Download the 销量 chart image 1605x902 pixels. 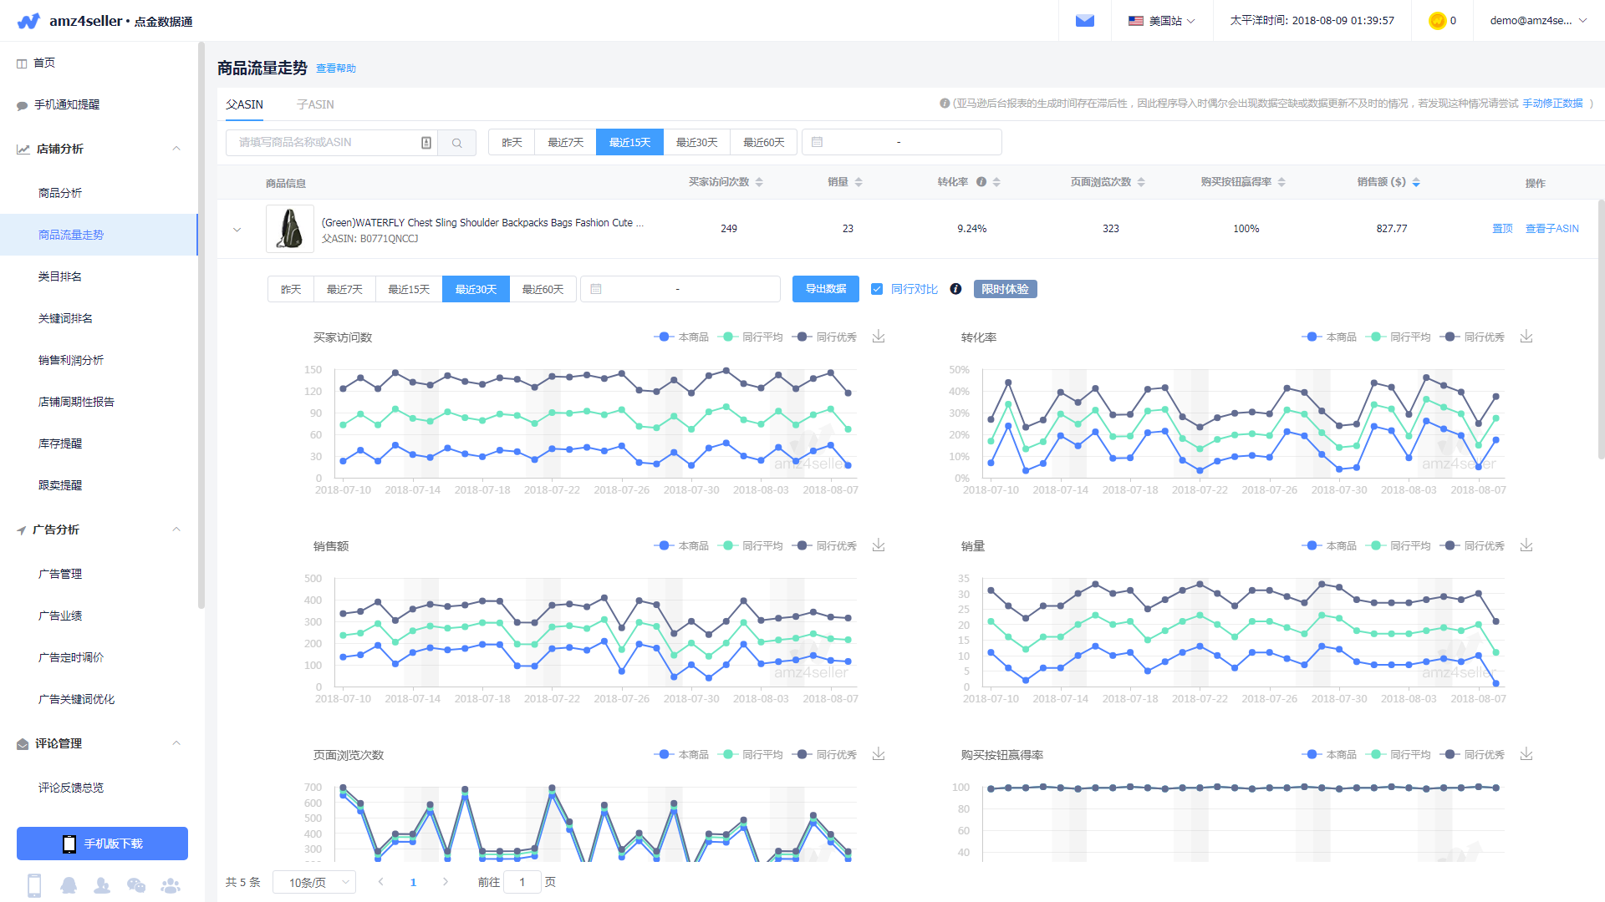pos(1526,545)
